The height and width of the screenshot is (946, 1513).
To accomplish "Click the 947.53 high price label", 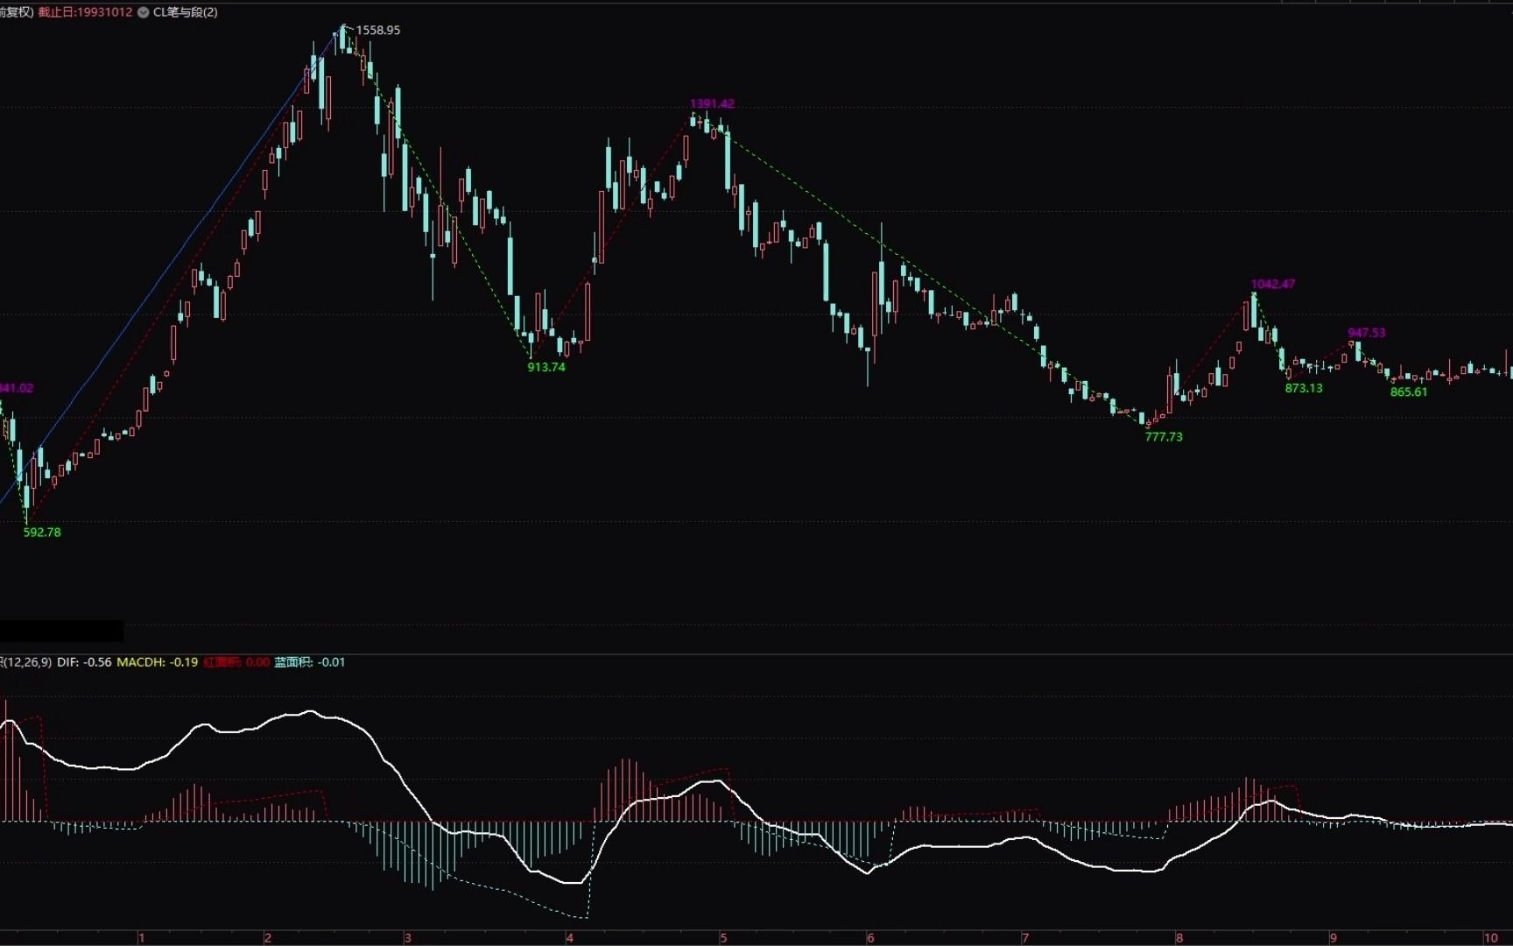I will (1367, 333).
